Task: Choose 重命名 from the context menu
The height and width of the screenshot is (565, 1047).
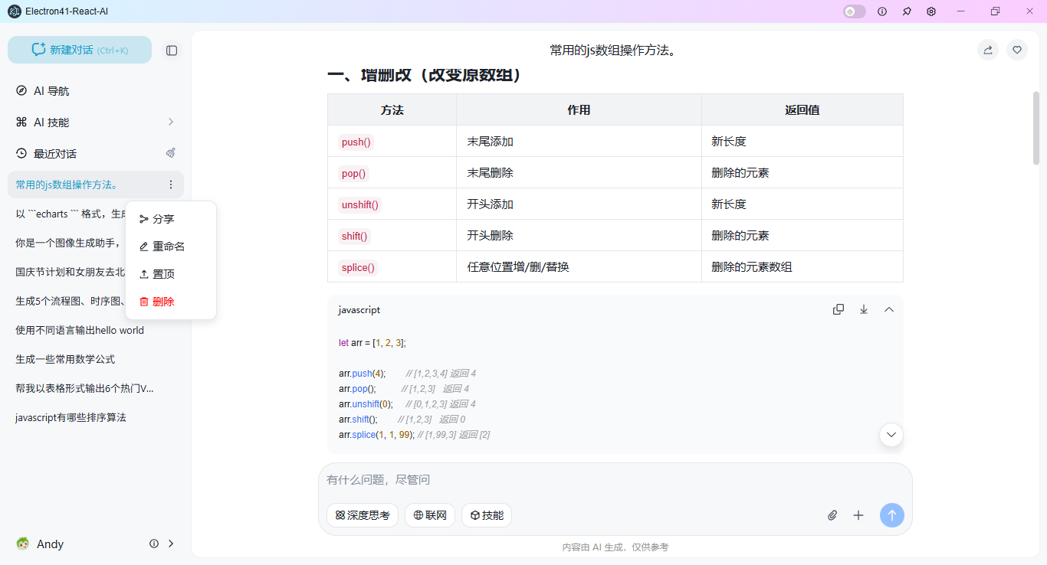Action: pos(171,247)
